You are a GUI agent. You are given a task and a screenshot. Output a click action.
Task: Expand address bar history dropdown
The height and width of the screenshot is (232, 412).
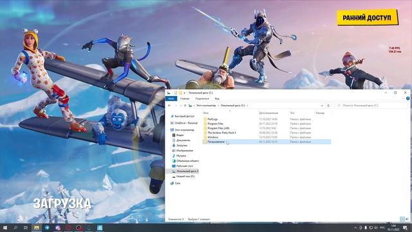pos(322,106)
